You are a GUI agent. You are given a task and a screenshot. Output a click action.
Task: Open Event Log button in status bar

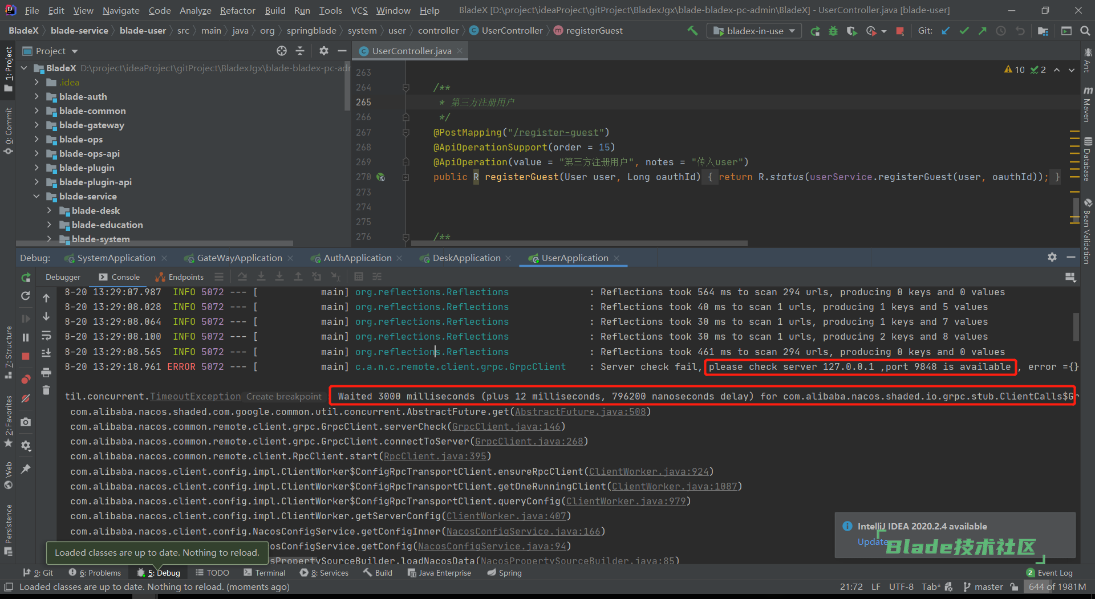point(1049,573)
